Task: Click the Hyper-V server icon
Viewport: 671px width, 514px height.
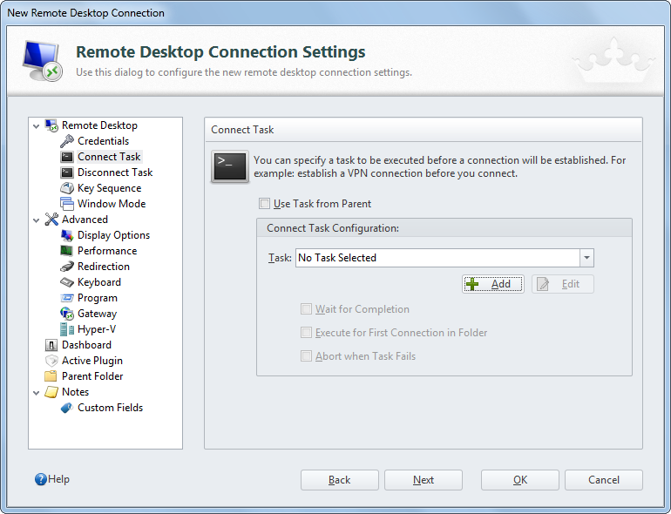Action: [x=67, y=329]
